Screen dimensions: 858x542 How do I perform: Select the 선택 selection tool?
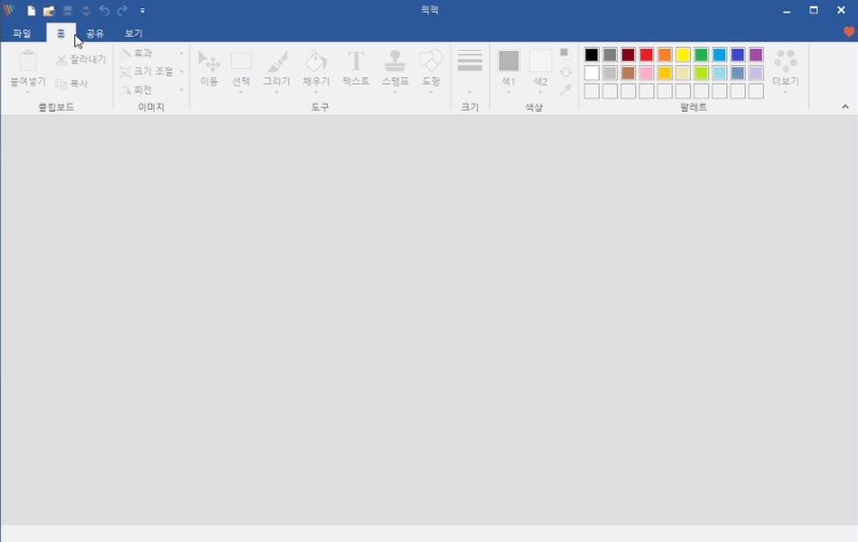[x=241, y=68]
